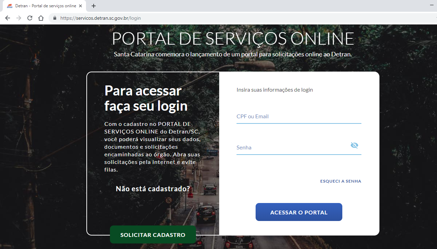Open the browser home page

pos(41,18)
